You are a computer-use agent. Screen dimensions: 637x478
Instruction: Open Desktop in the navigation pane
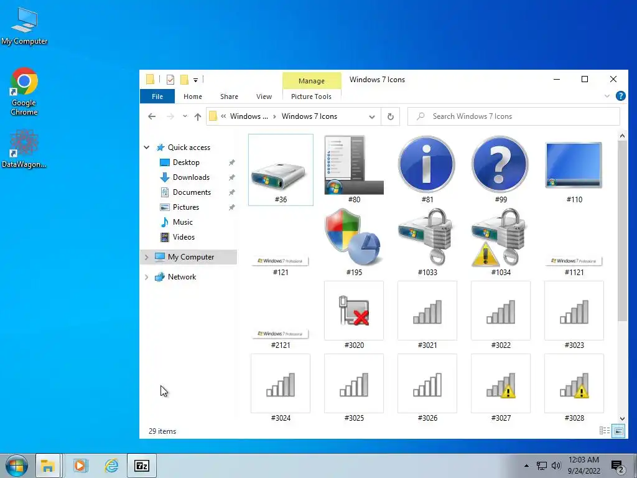185,162
